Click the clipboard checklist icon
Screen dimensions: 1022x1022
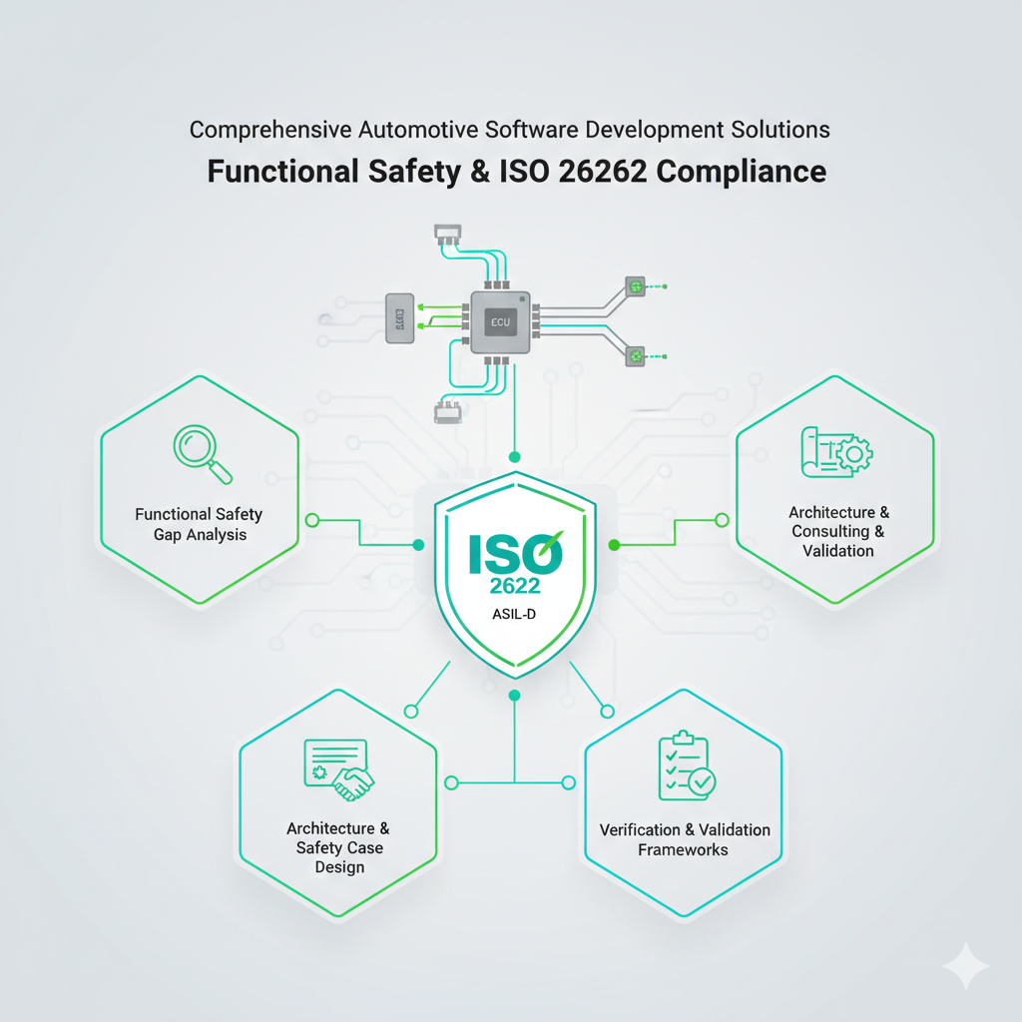point(687,766)
